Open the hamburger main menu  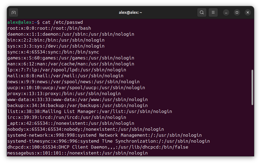pyautogui.click(x=213, y=12)
